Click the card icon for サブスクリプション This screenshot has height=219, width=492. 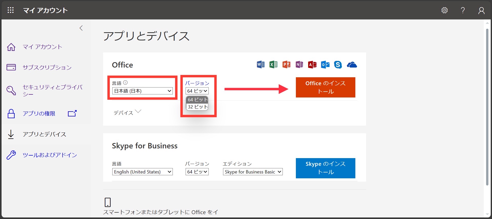point(11,67)
